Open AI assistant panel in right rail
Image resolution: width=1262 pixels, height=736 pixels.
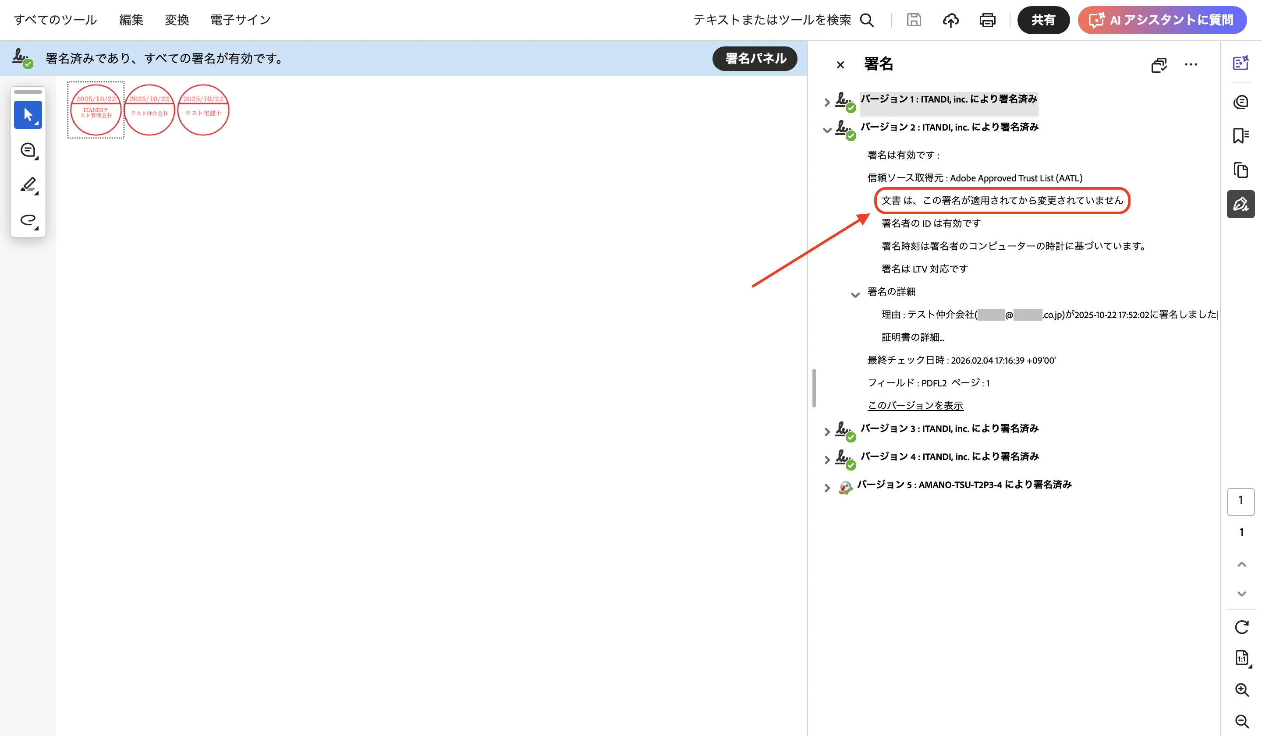click(x=1241, y=63)
